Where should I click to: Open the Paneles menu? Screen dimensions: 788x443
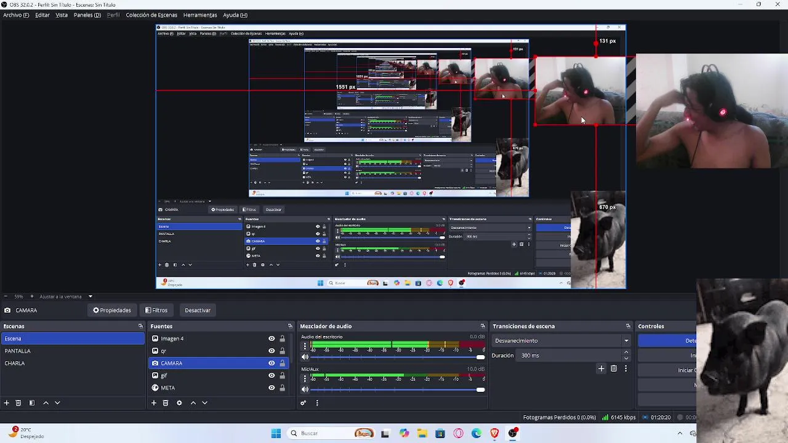tap(87, 15)
